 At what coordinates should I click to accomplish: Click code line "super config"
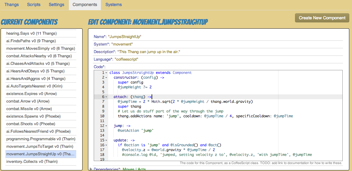pos(130,82)
